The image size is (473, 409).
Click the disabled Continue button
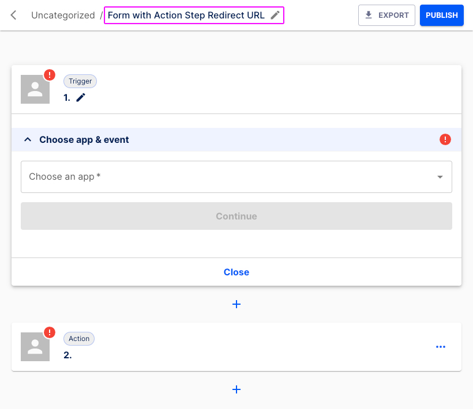[236, 216]
